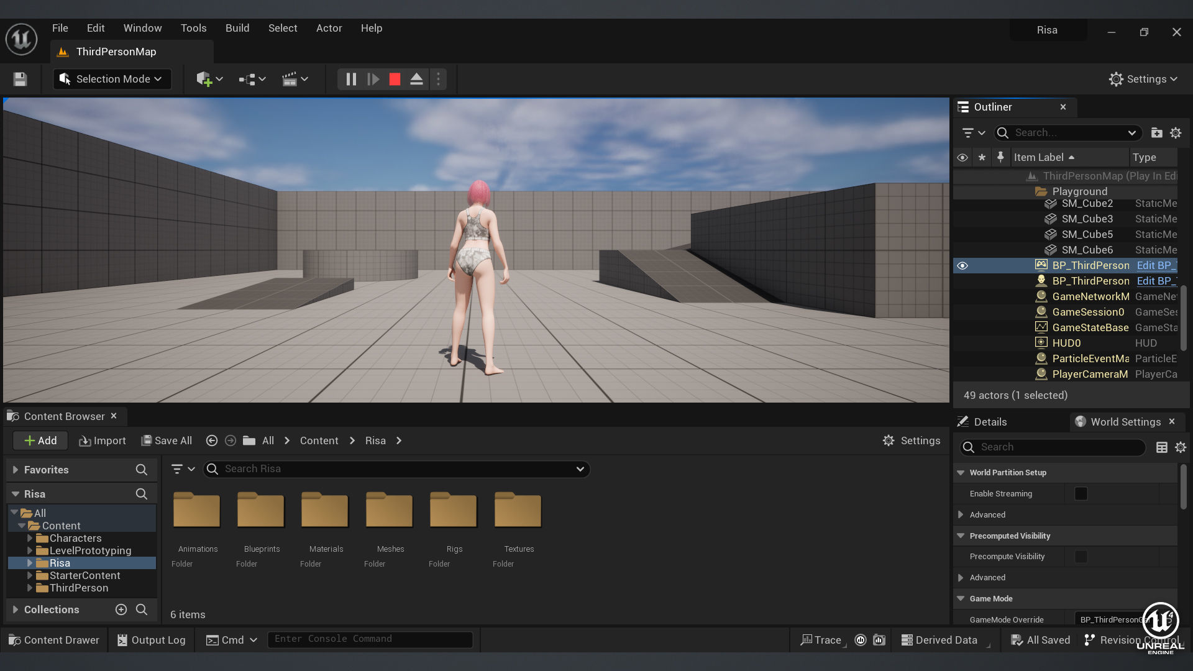Stop the running play session

395,80
